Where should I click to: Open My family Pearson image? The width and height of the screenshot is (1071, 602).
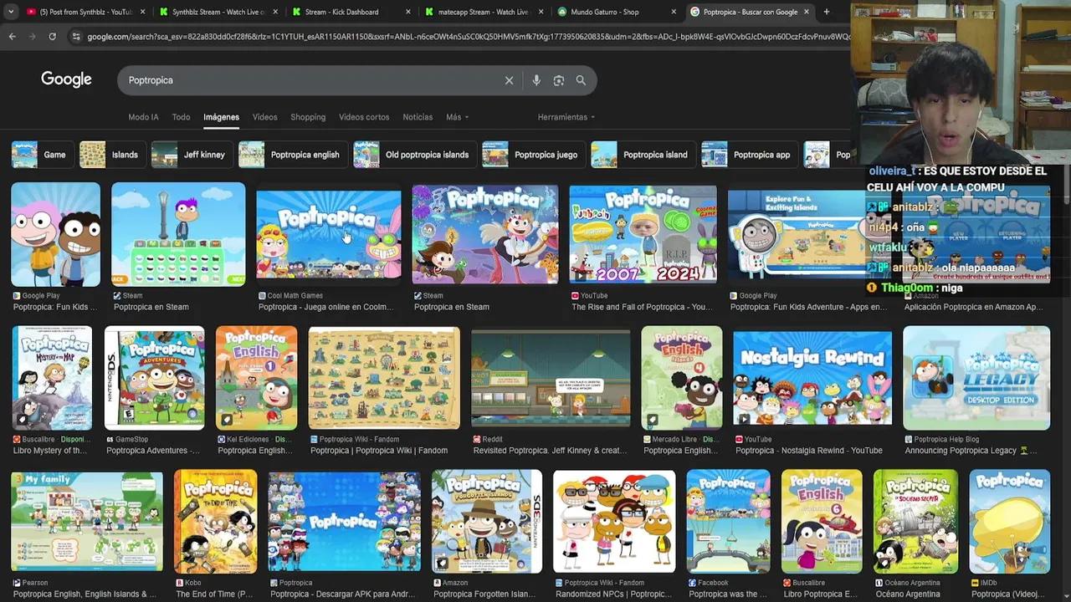coord(87,522)
